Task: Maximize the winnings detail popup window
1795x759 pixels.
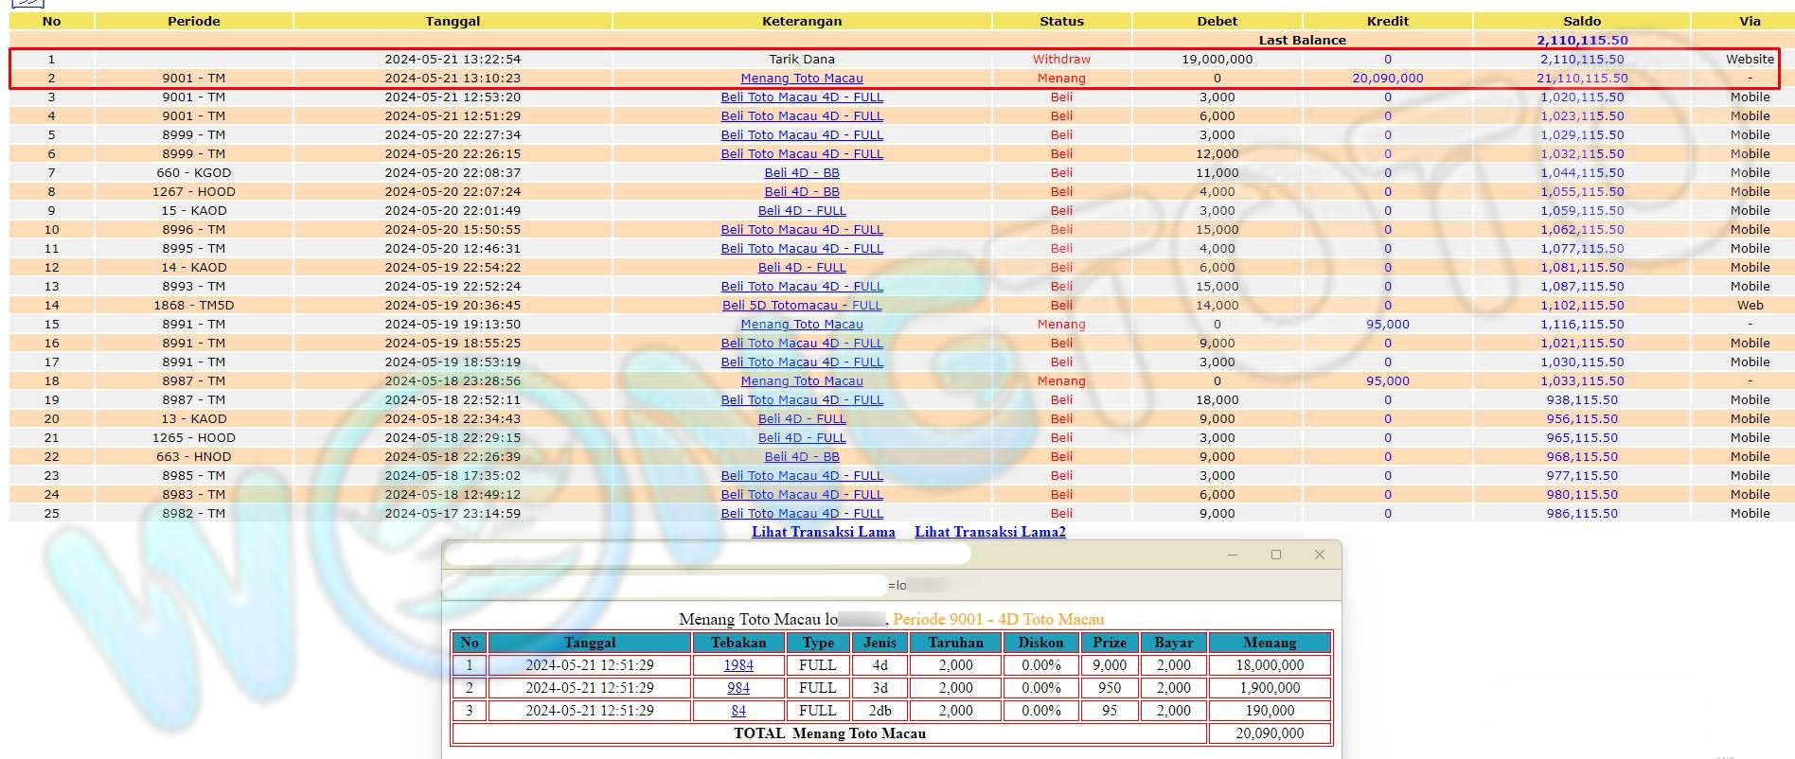Action: (x=1275, y=555)
